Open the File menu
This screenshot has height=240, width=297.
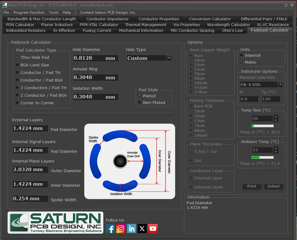tap(6, 12)
